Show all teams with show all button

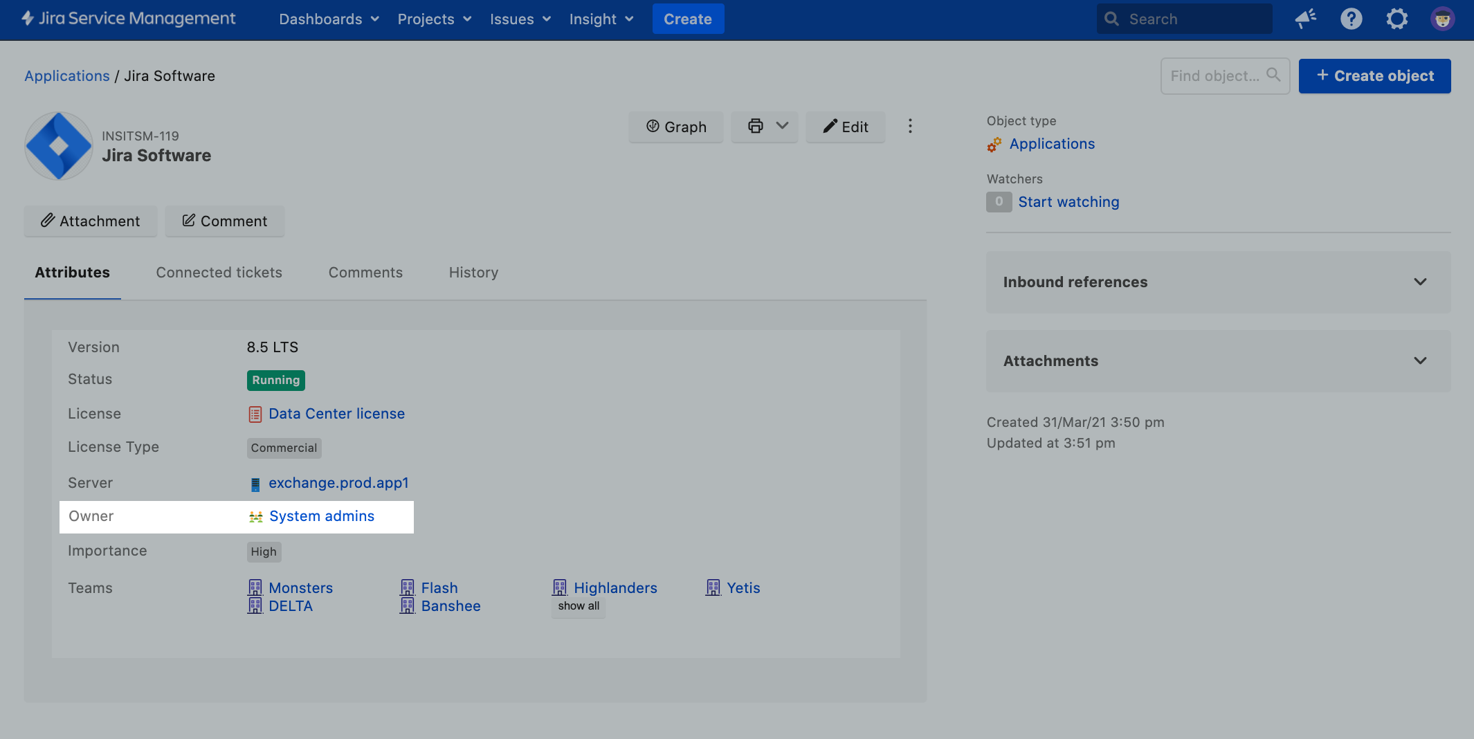pyautogui.click(x=579, y=606)
